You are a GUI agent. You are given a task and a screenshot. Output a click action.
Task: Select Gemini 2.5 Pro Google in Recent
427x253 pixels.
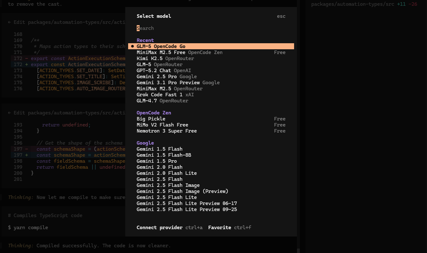[211, 77]
